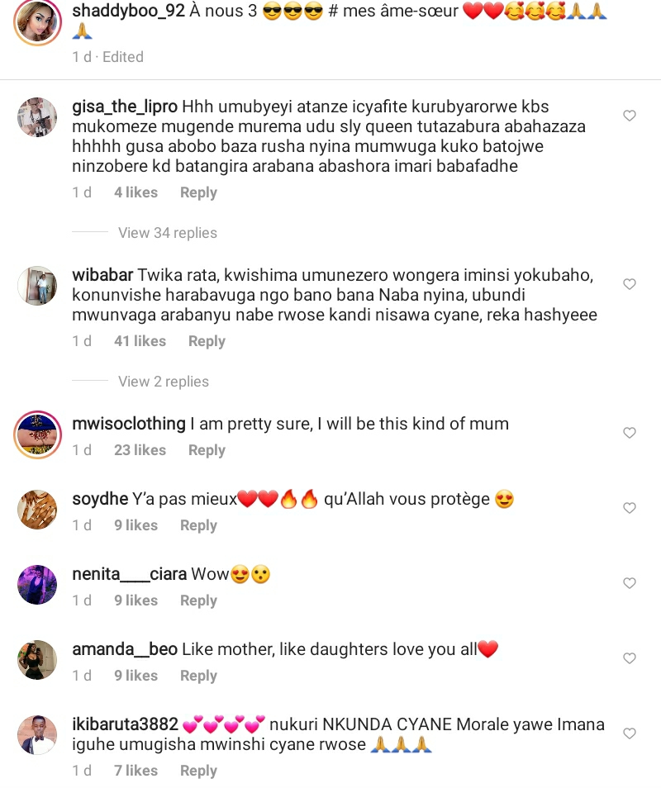
Task: Reply to gisa_the_lipro's comment
Action: click(198, 192)
